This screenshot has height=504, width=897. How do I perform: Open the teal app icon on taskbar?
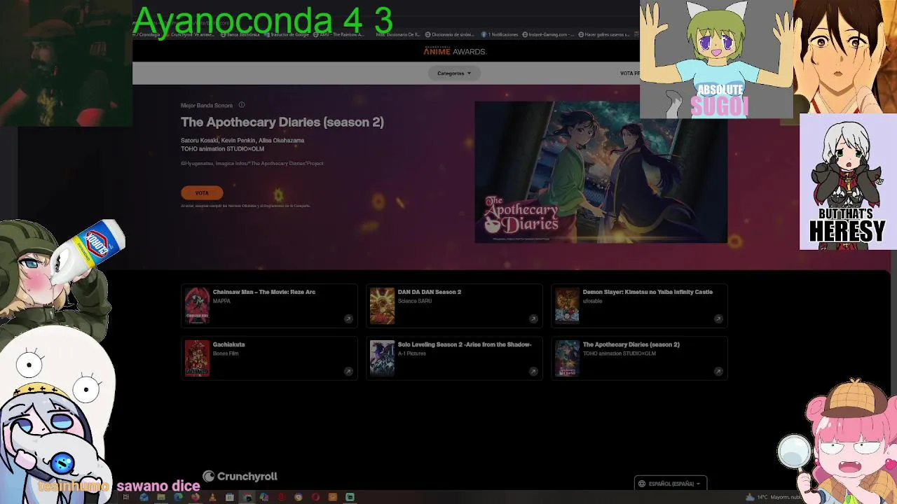(350, 497)
